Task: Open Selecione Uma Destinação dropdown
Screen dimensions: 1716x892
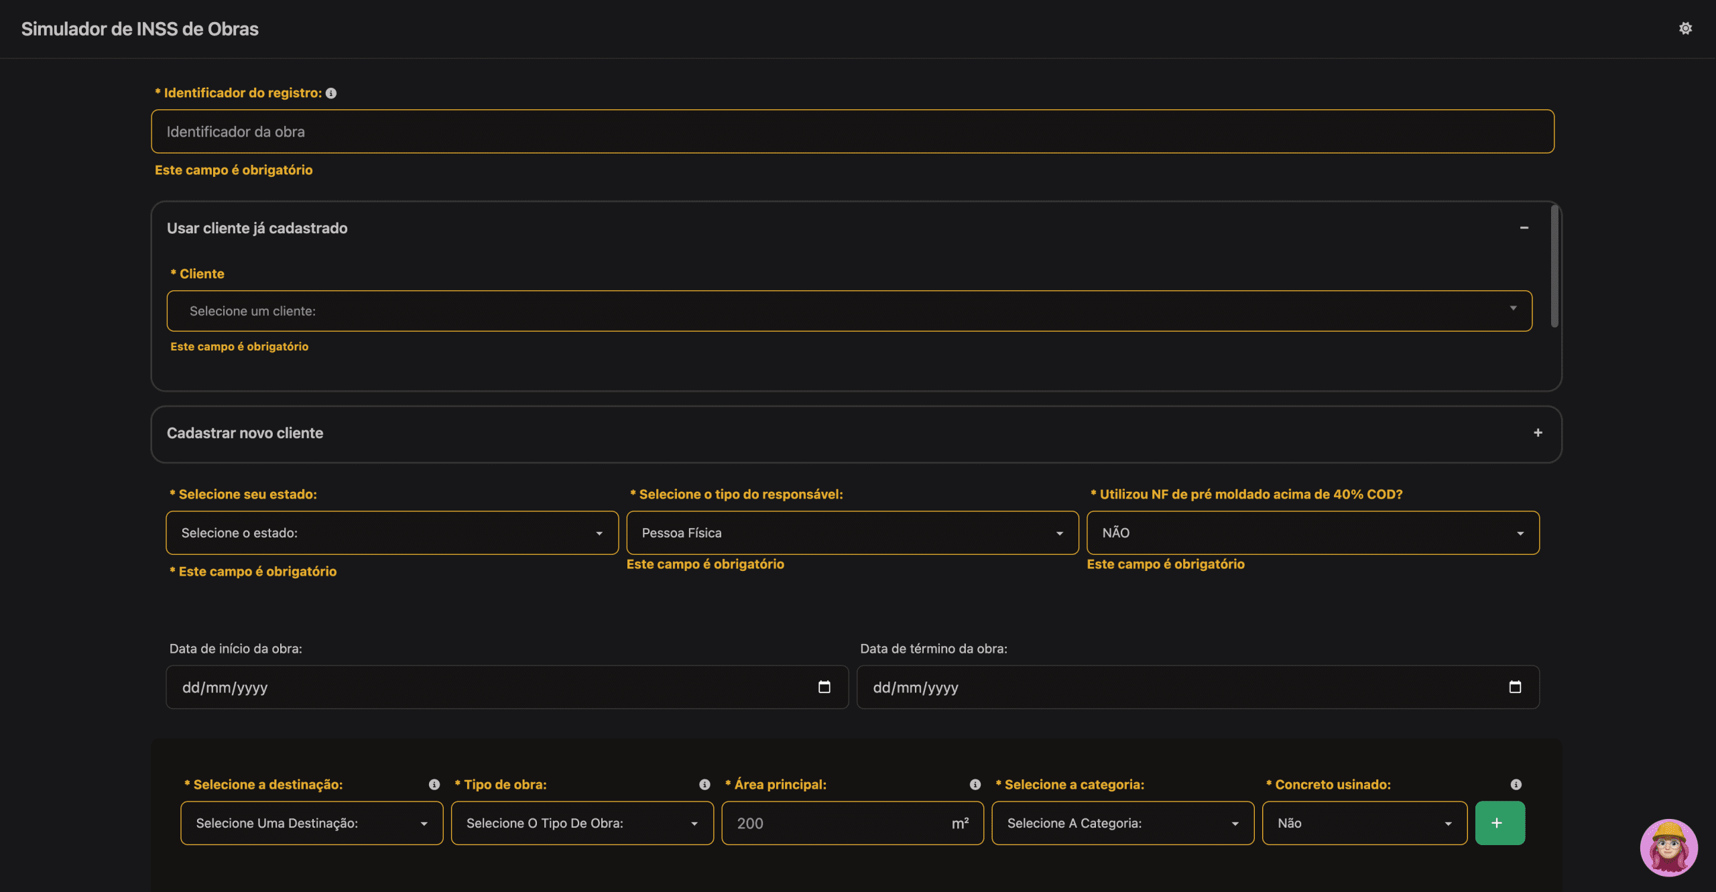Action: point(312,823)
